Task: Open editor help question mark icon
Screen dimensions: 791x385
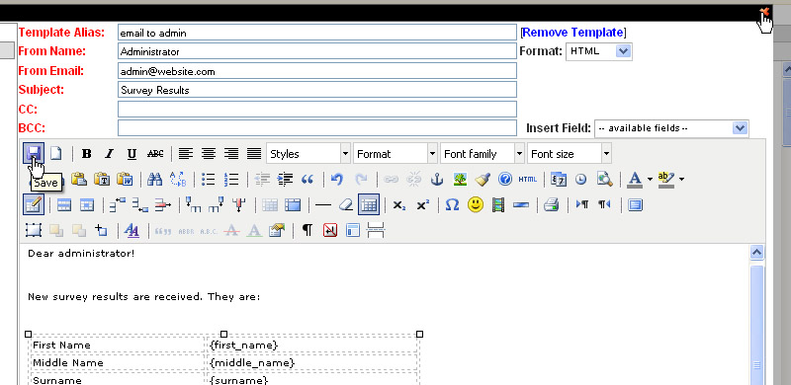Action: click(x=505, y=179)
